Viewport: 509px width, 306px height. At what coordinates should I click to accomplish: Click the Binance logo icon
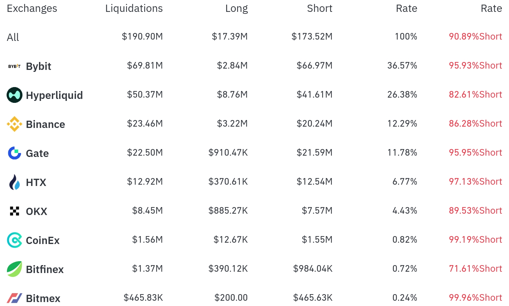(x=15, y=124)
